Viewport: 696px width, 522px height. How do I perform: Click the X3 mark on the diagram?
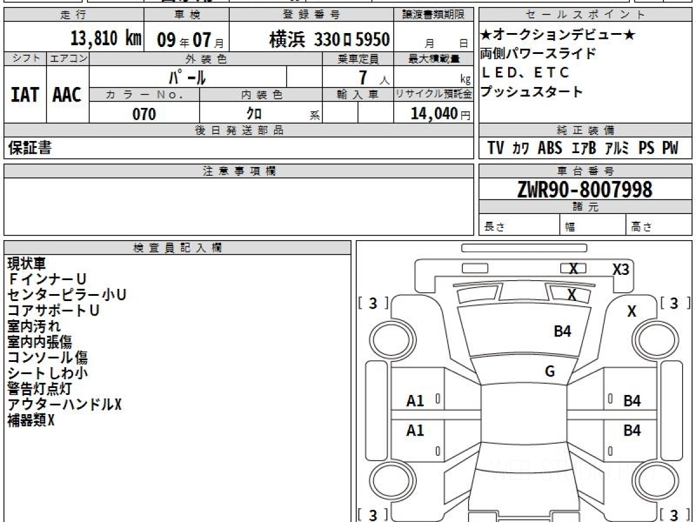pyautogui.click(x=621, y=269)
